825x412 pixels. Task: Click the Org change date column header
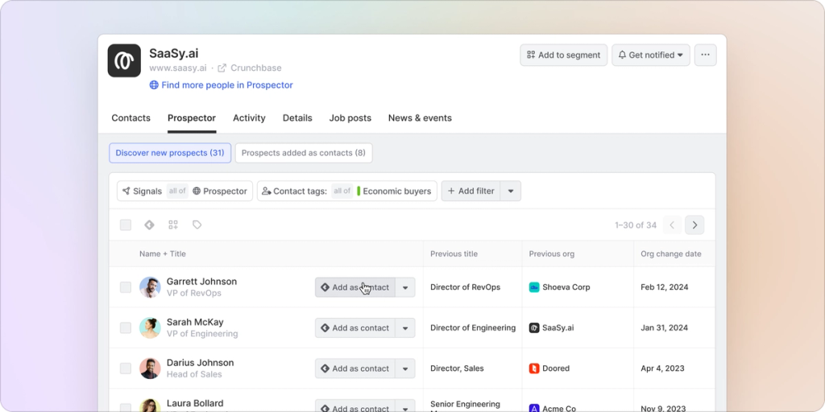click(x=671, y=253)
